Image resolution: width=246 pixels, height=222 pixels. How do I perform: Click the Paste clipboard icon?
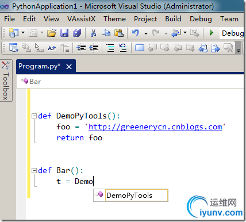coord(119,33)
